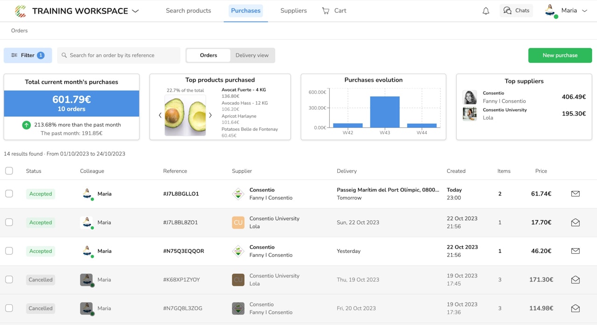Expand the Training Workspace dropdown
The width and height of the screenshot is (597, 325).
pos(135,11)
